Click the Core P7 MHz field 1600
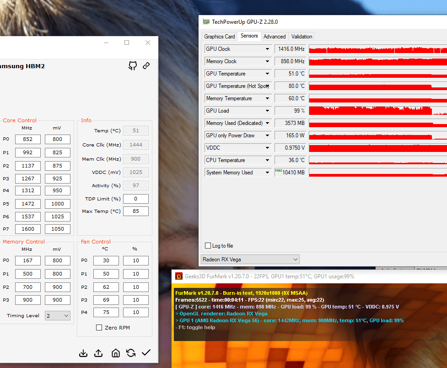Screen dimensions: 447x368 click(27, 229)
